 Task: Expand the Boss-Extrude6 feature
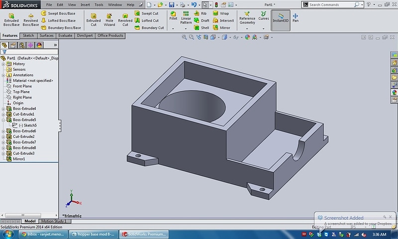[x=3, y=131]
